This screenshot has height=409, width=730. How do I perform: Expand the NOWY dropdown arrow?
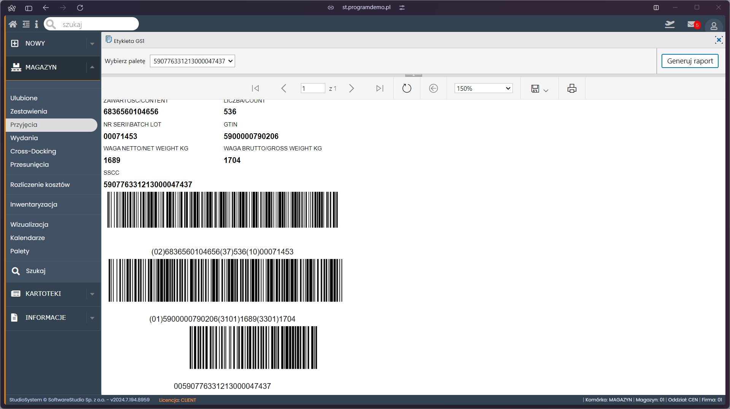[92, 44]
